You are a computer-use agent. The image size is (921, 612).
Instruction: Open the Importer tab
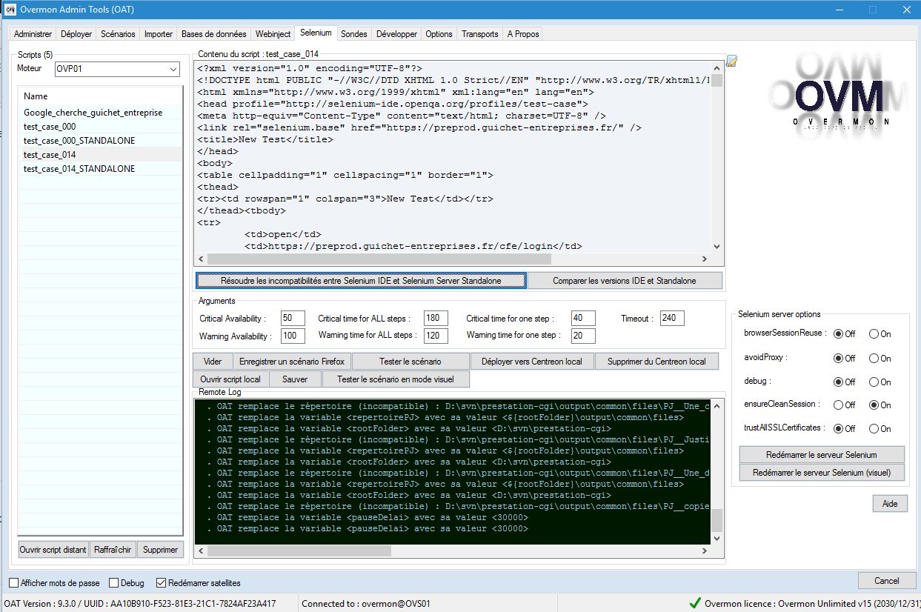pyautogui.click(x=159, y=34)
